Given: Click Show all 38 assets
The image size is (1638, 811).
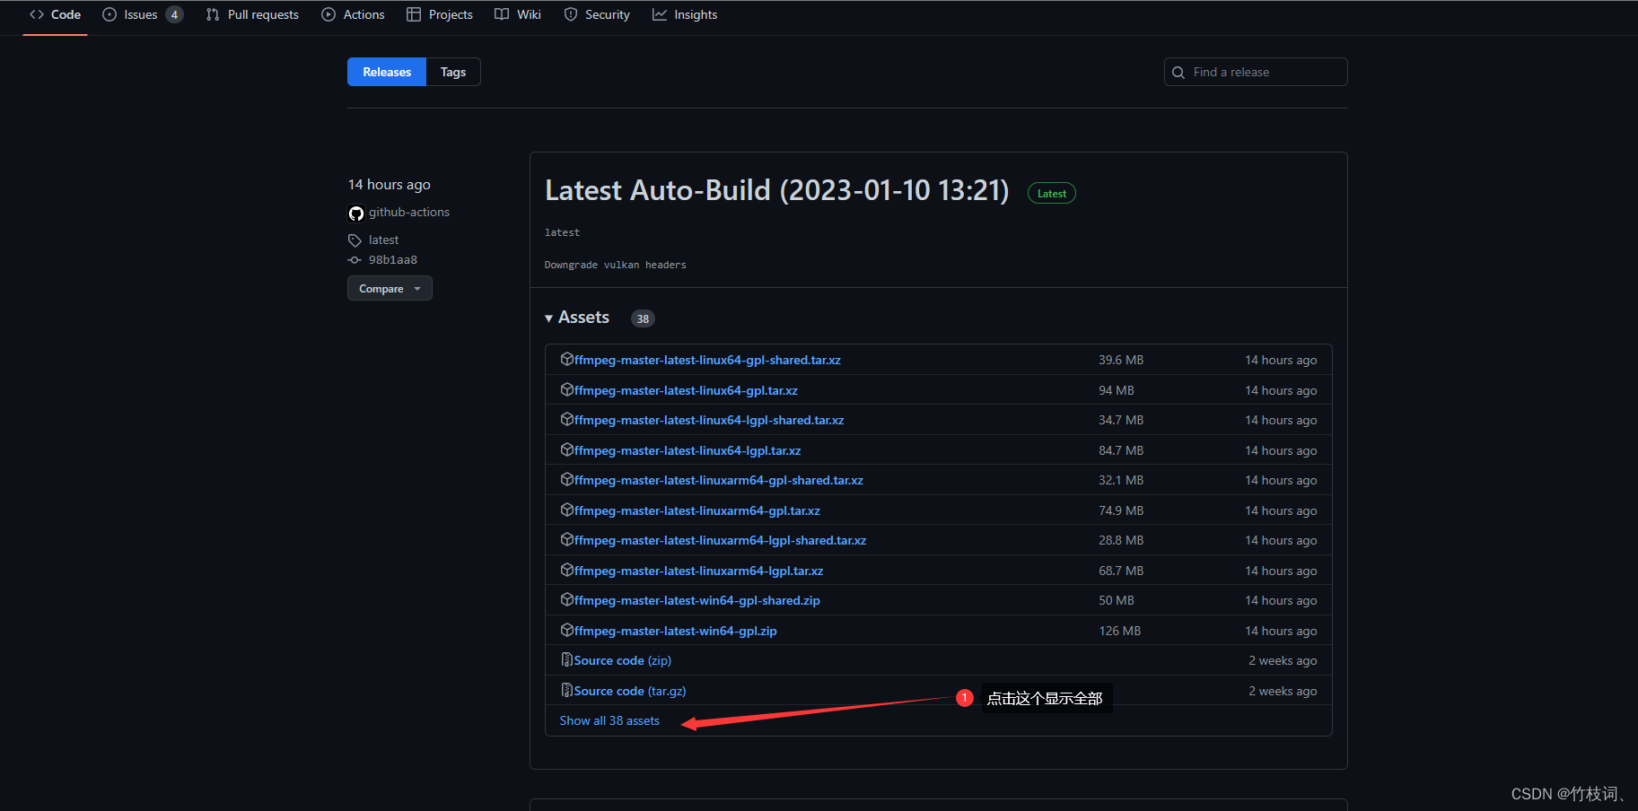Looking at the screenshot, I should tap(609, 720).
